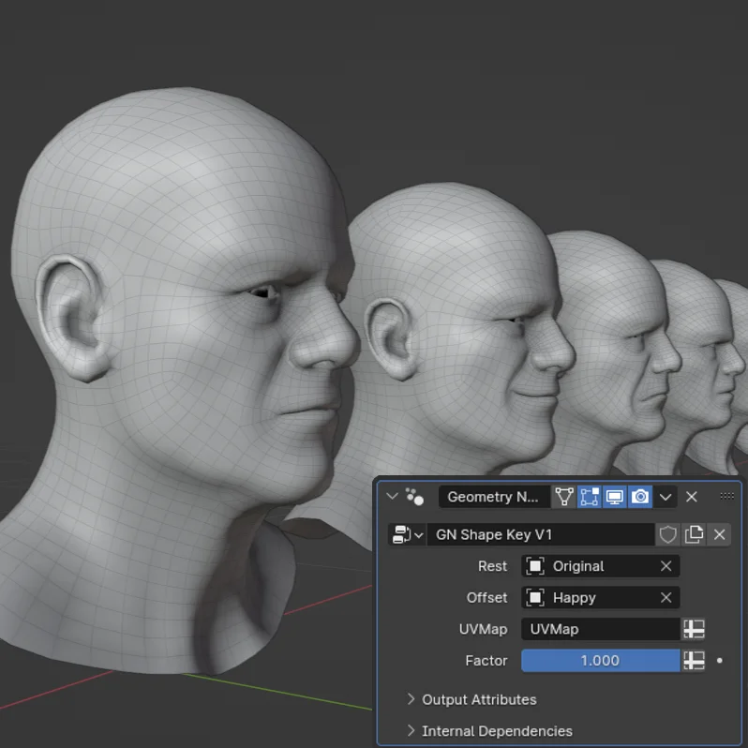
Task: Toggle attribute input for Factor field
Action: (694, 661)
